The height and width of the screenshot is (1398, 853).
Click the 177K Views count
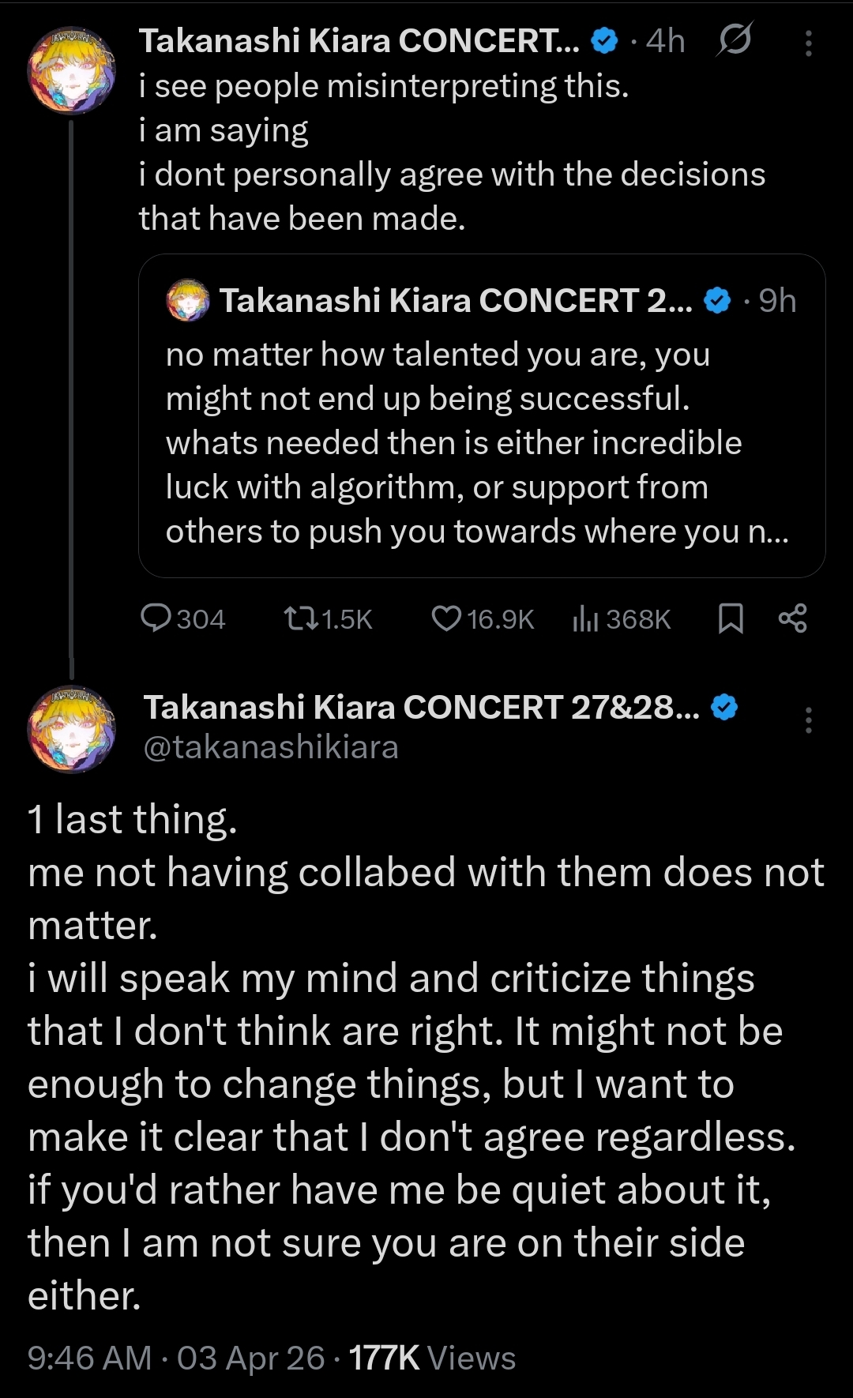432,1359
